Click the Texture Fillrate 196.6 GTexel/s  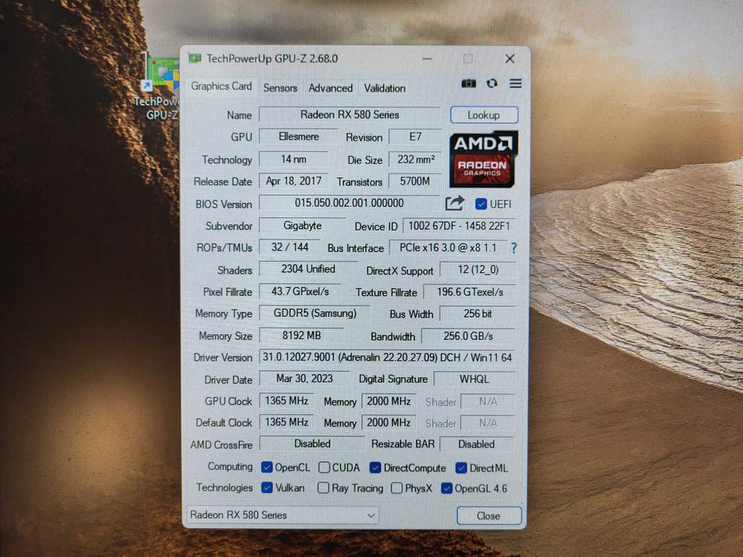(x=470, y=292)
